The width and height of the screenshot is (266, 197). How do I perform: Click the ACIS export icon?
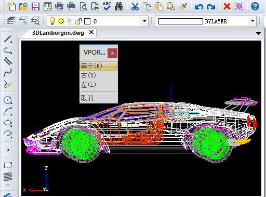point(47,6)
